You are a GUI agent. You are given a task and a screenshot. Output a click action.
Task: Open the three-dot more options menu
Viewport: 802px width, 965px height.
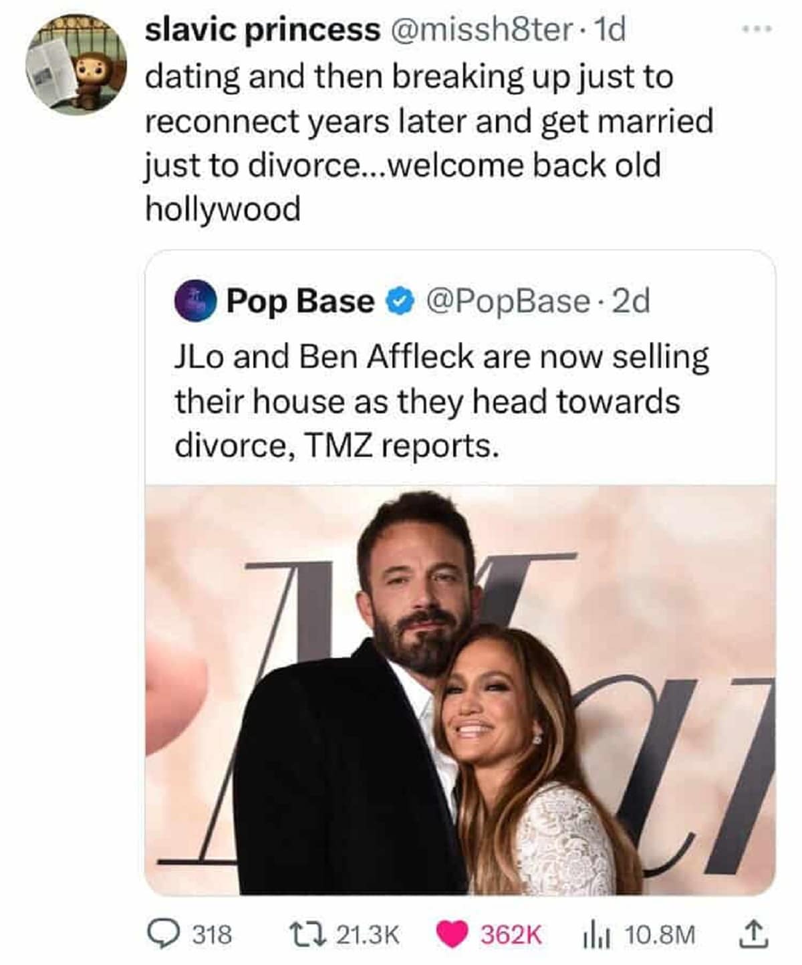[758, 29]
